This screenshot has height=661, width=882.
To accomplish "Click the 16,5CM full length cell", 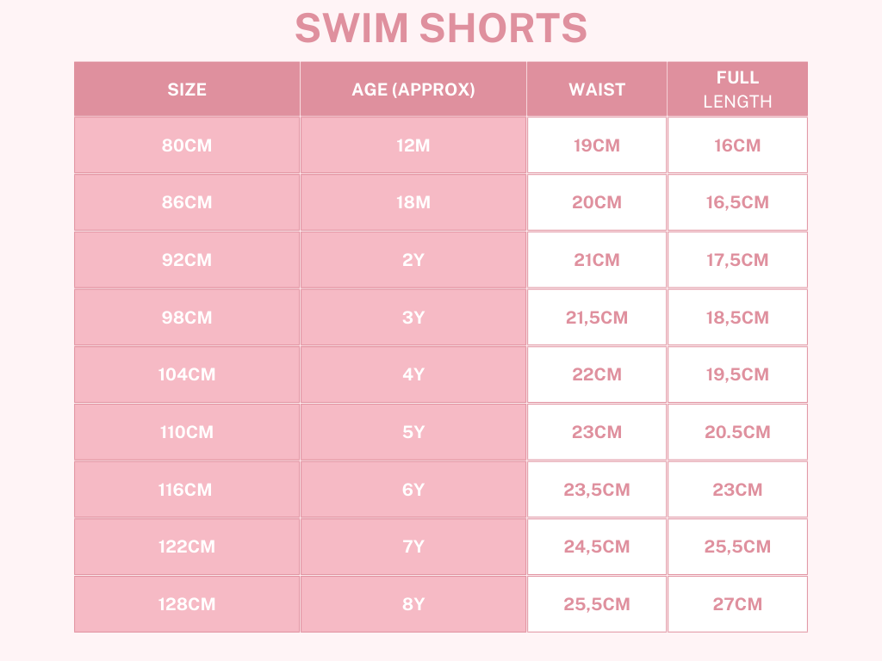I will (737, 203).
